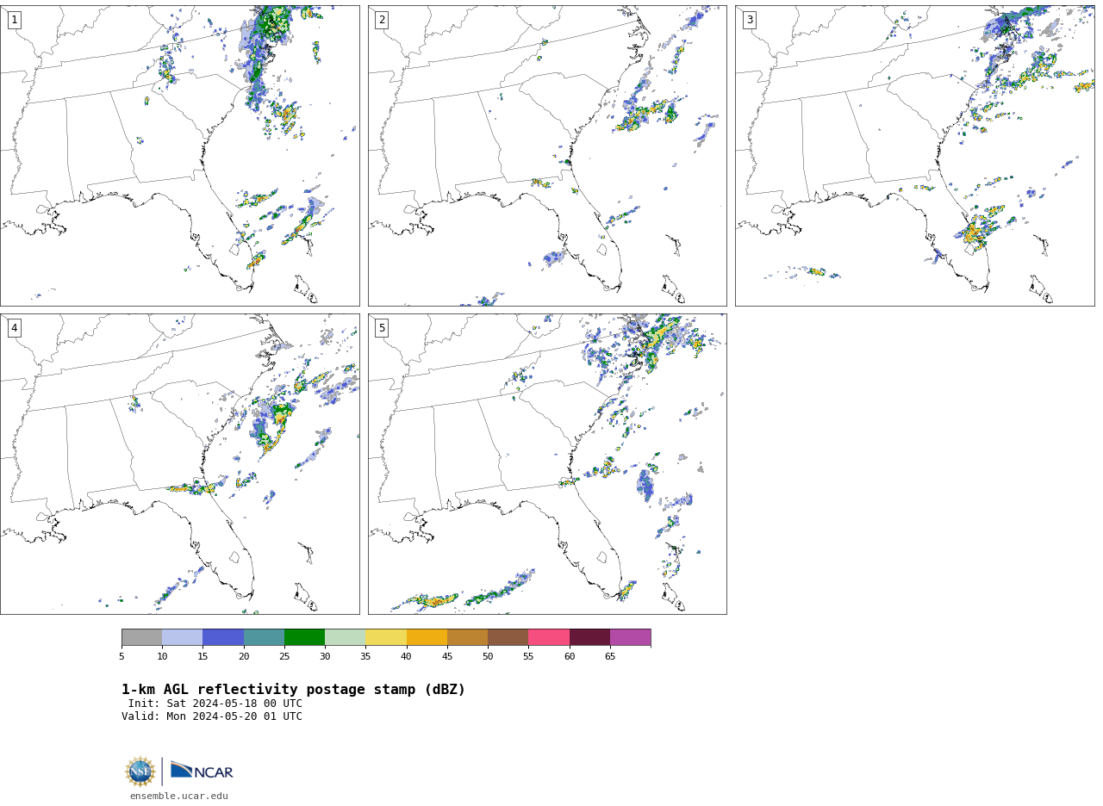Click the NCAR logo
Viewport: 1103px width, 806px height.
[x=202, y=771]
